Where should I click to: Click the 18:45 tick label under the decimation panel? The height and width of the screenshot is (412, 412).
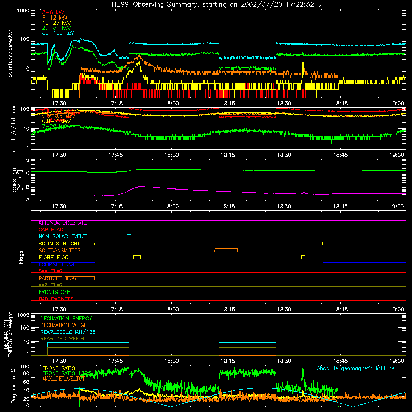coord(340,361)
